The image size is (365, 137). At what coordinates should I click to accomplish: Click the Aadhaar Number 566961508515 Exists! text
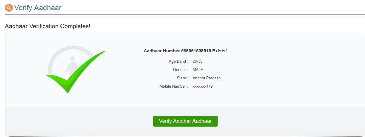(185, 51)
